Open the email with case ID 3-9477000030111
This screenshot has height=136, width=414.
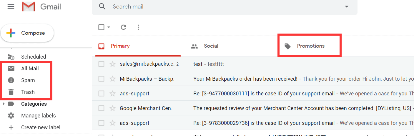pos(264,93)
